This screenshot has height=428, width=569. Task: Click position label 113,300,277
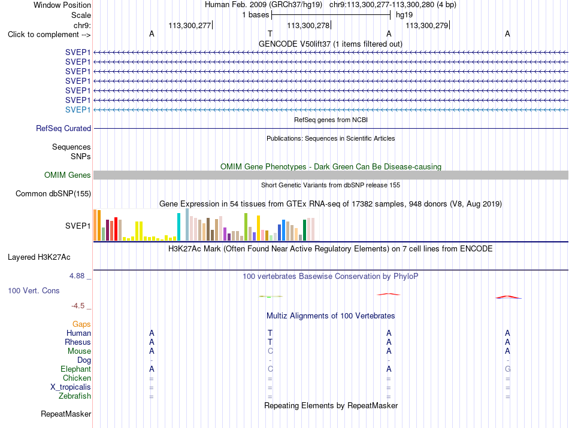click(x=190, y=25)
